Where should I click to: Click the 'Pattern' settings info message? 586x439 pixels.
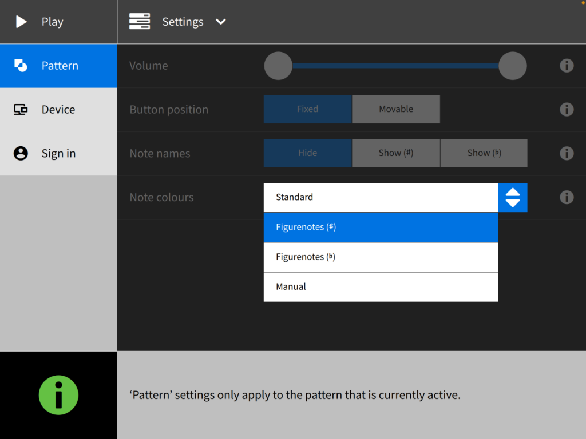[295, 395]
